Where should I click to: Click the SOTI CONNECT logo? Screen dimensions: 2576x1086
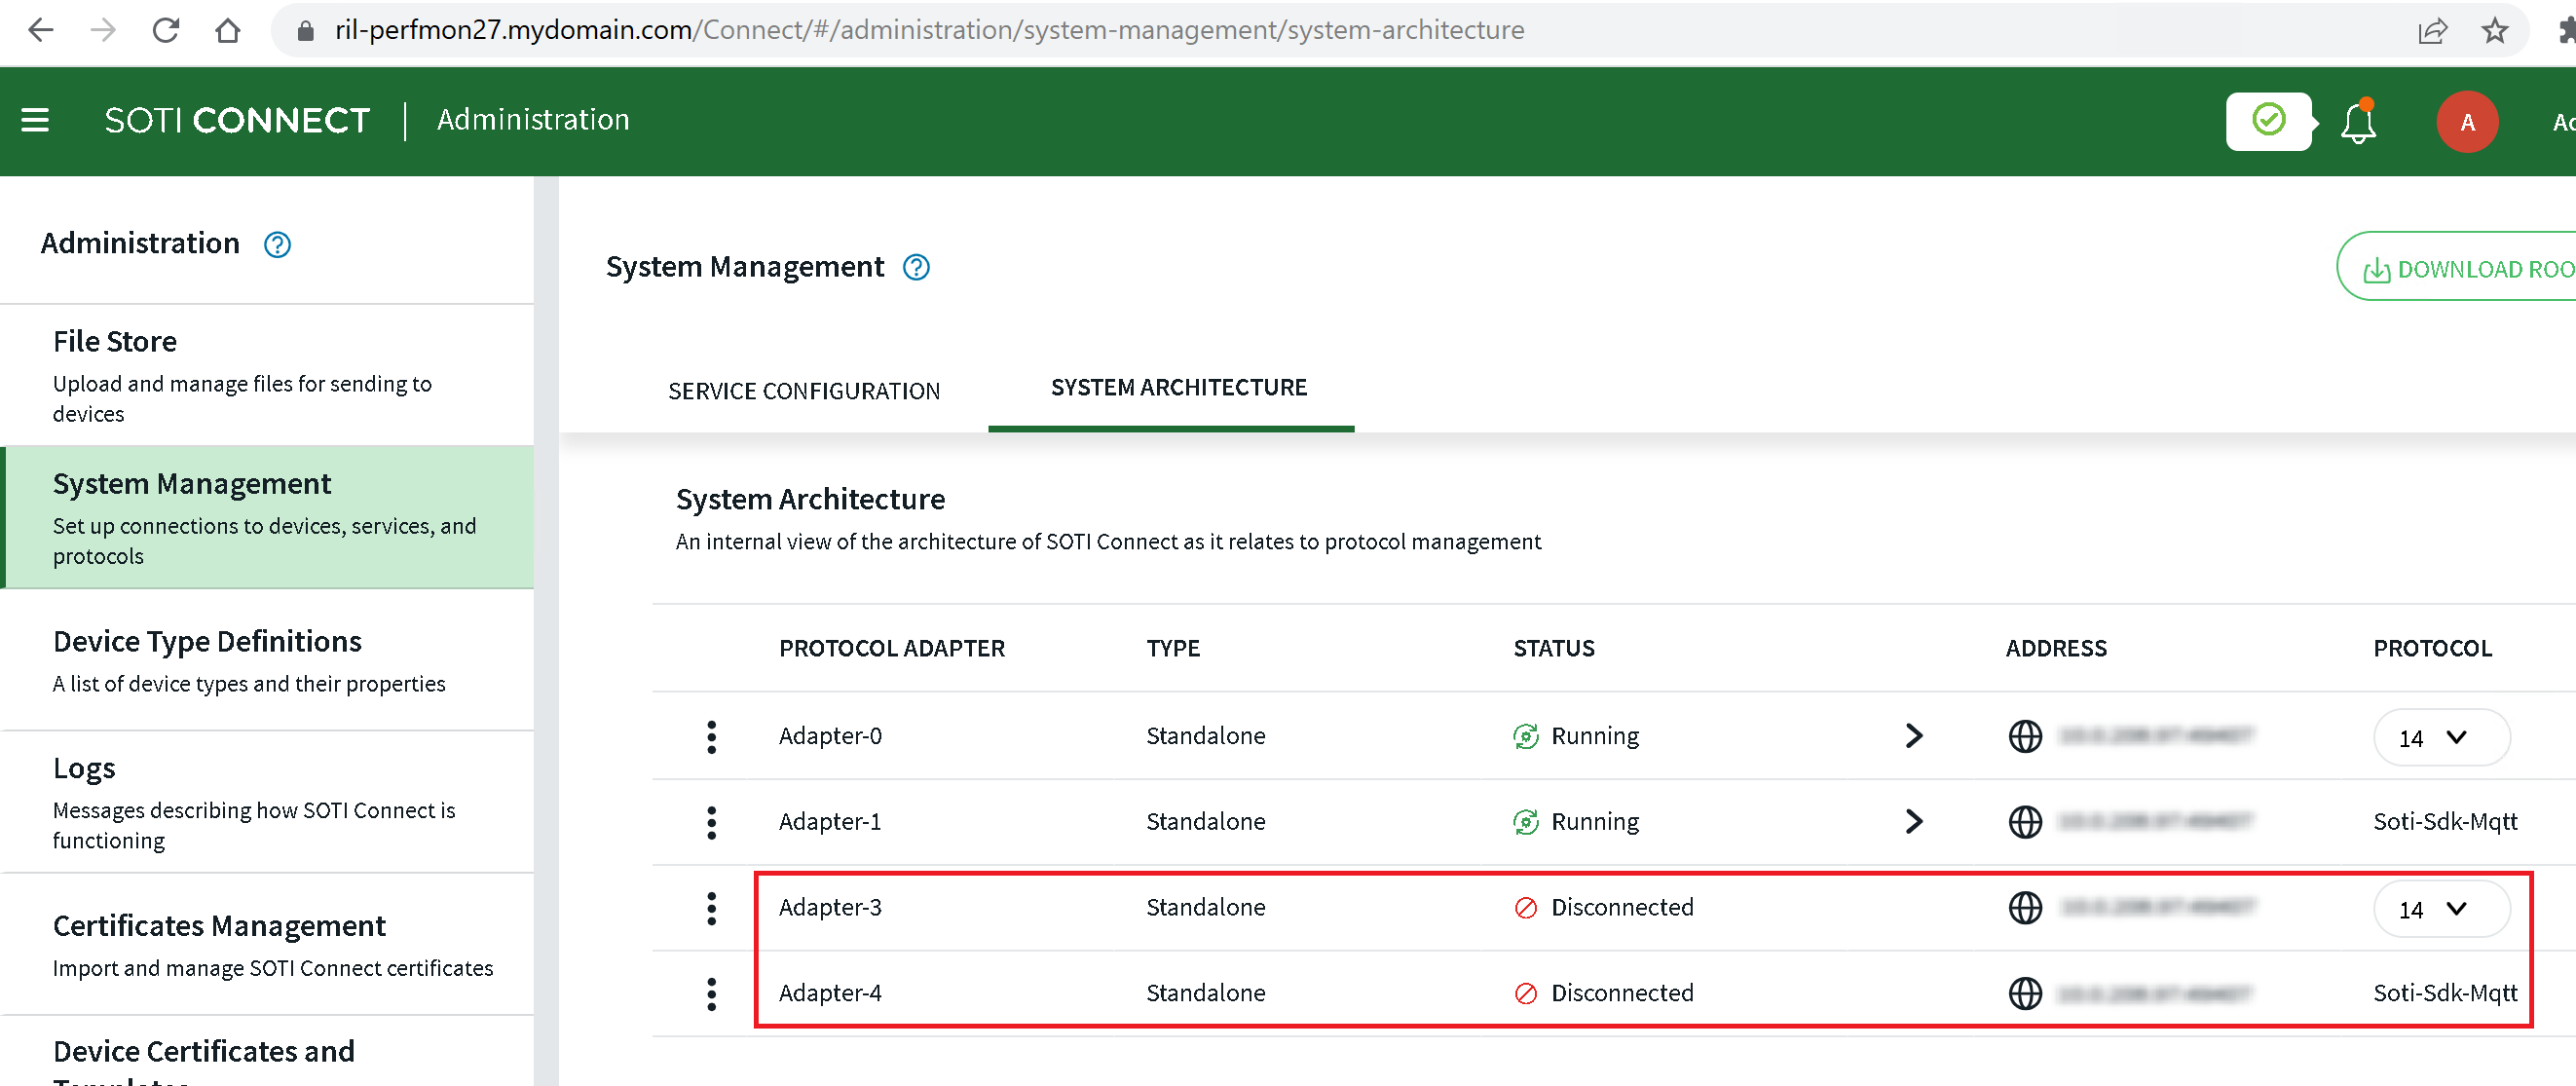(x=237, y=121)
